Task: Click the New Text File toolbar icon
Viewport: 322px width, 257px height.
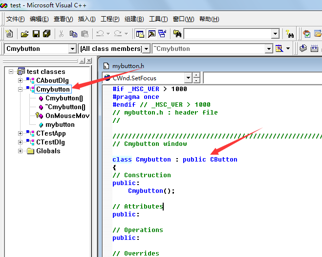Action: pos(9,34)
